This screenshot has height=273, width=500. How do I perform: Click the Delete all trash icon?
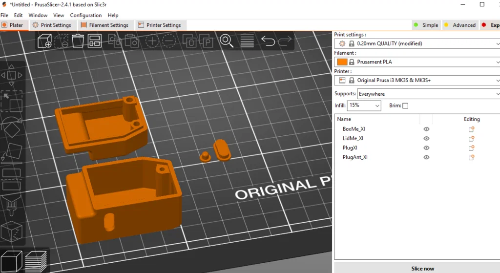point(78,41)
